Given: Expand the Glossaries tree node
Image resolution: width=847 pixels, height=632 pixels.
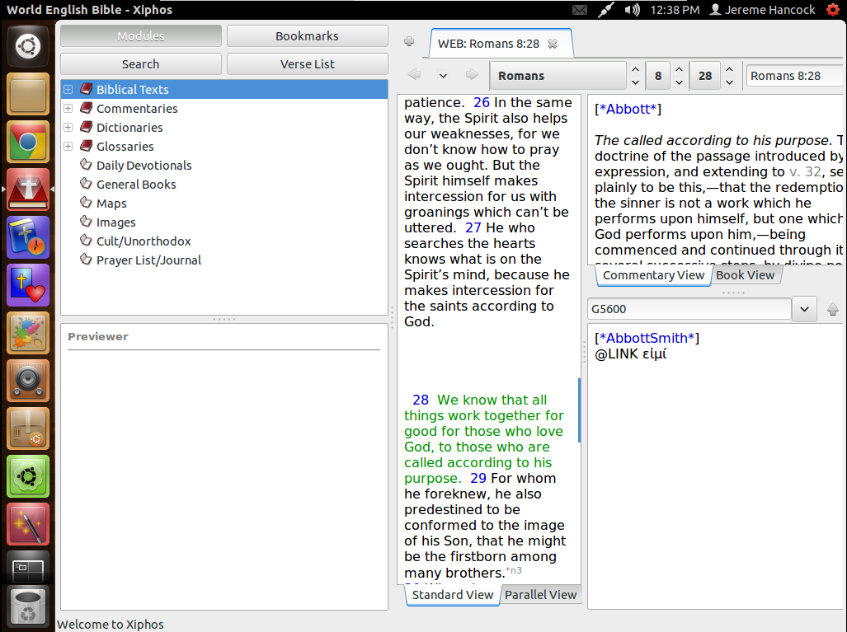Looking at the screenshot, I should pyautogui.click(x=68, y=147).
